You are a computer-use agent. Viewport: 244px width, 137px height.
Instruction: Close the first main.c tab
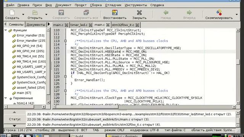coord(66,25)
